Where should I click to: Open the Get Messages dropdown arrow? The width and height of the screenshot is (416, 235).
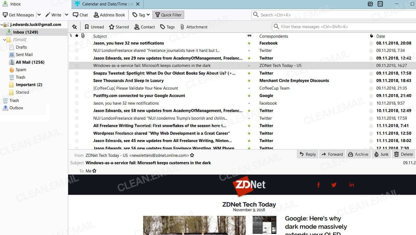coord(39,15)
